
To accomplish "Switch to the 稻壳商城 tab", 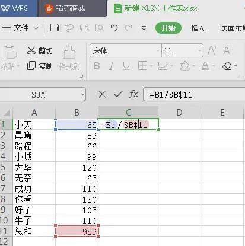I will [x=65, y=8].
